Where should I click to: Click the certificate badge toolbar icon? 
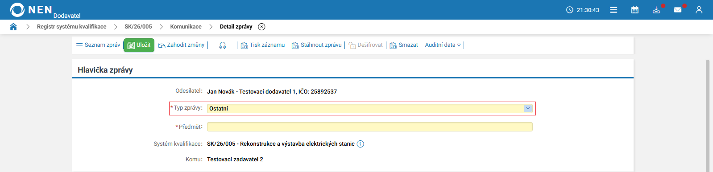tap(223, 45)
